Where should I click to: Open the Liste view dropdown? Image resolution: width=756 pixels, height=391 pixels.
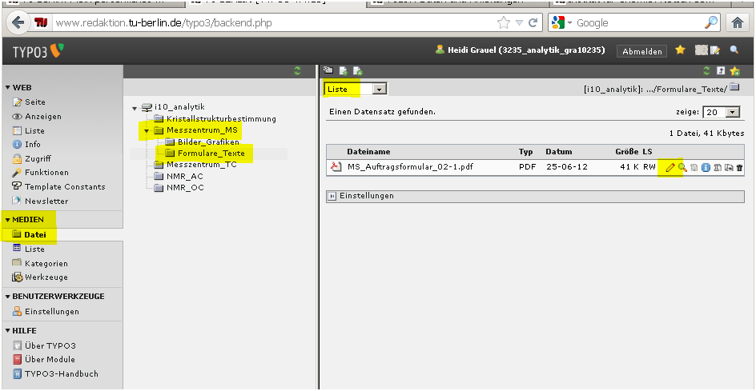pos(356,89)
